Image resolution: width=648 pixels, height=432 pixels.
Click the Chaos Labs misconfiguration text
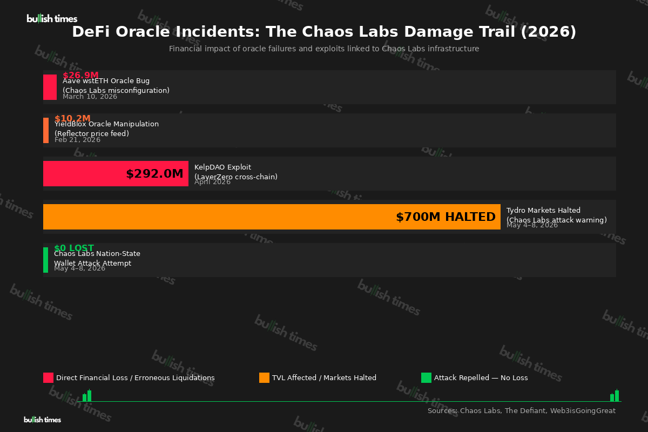[116, 91]
